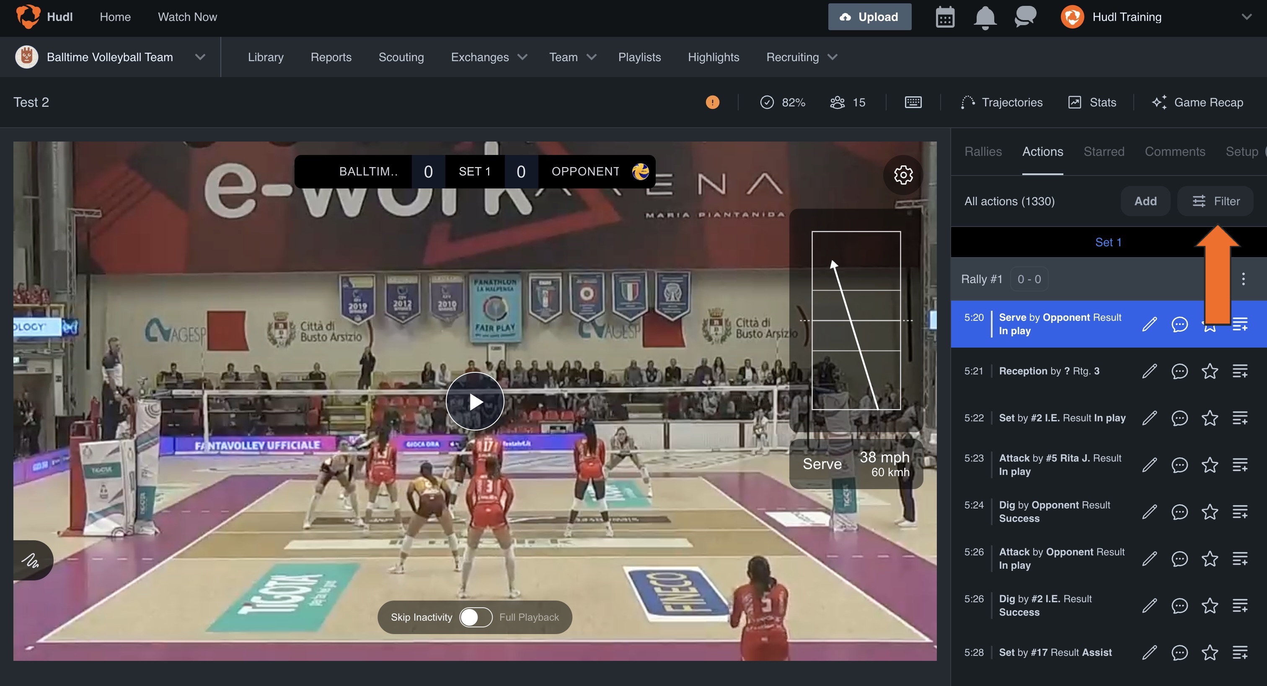Star the Dig by #2 I.E. action
The image size is (1267, 686).
[1210, 606]
